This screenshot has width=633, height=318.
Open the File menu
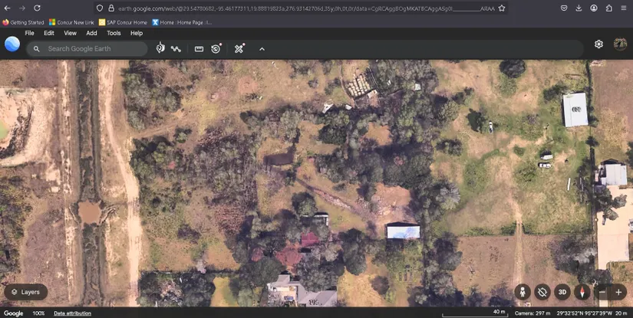29,33
